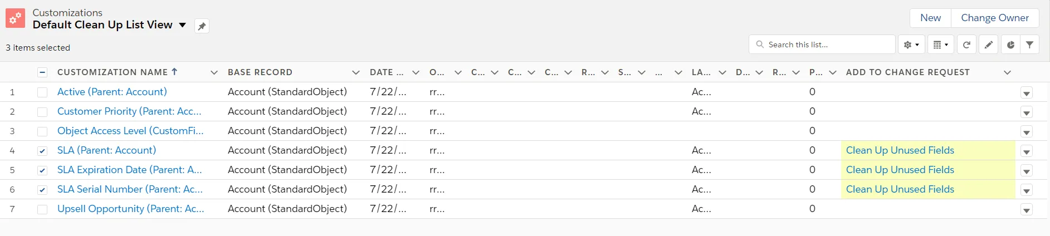
Task: Uncheck the SLA Serial Number row
Action: click(x=42, y=190)
